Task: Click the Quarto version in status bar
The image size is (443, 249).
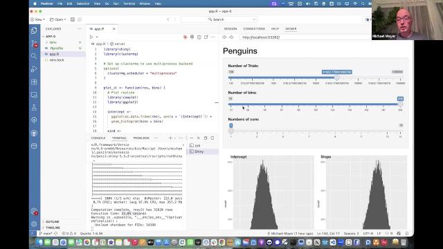Action: click(91, 234)
